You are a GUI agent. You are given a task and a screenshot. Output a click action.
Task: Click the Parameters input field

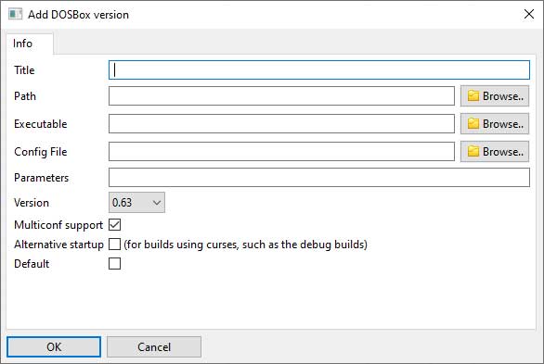[319, 177]
